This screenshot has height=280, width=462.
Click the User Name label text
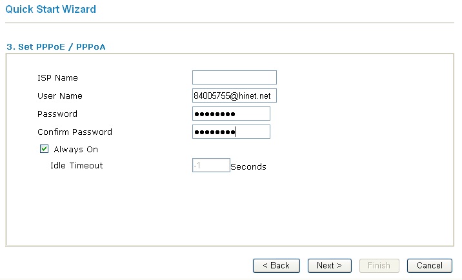coord(60,96)
